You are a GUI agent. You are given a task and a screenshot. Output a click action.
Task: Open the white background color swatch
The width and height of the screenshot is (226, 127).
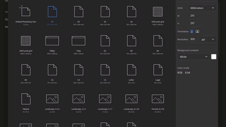click(x=214, y=57)
